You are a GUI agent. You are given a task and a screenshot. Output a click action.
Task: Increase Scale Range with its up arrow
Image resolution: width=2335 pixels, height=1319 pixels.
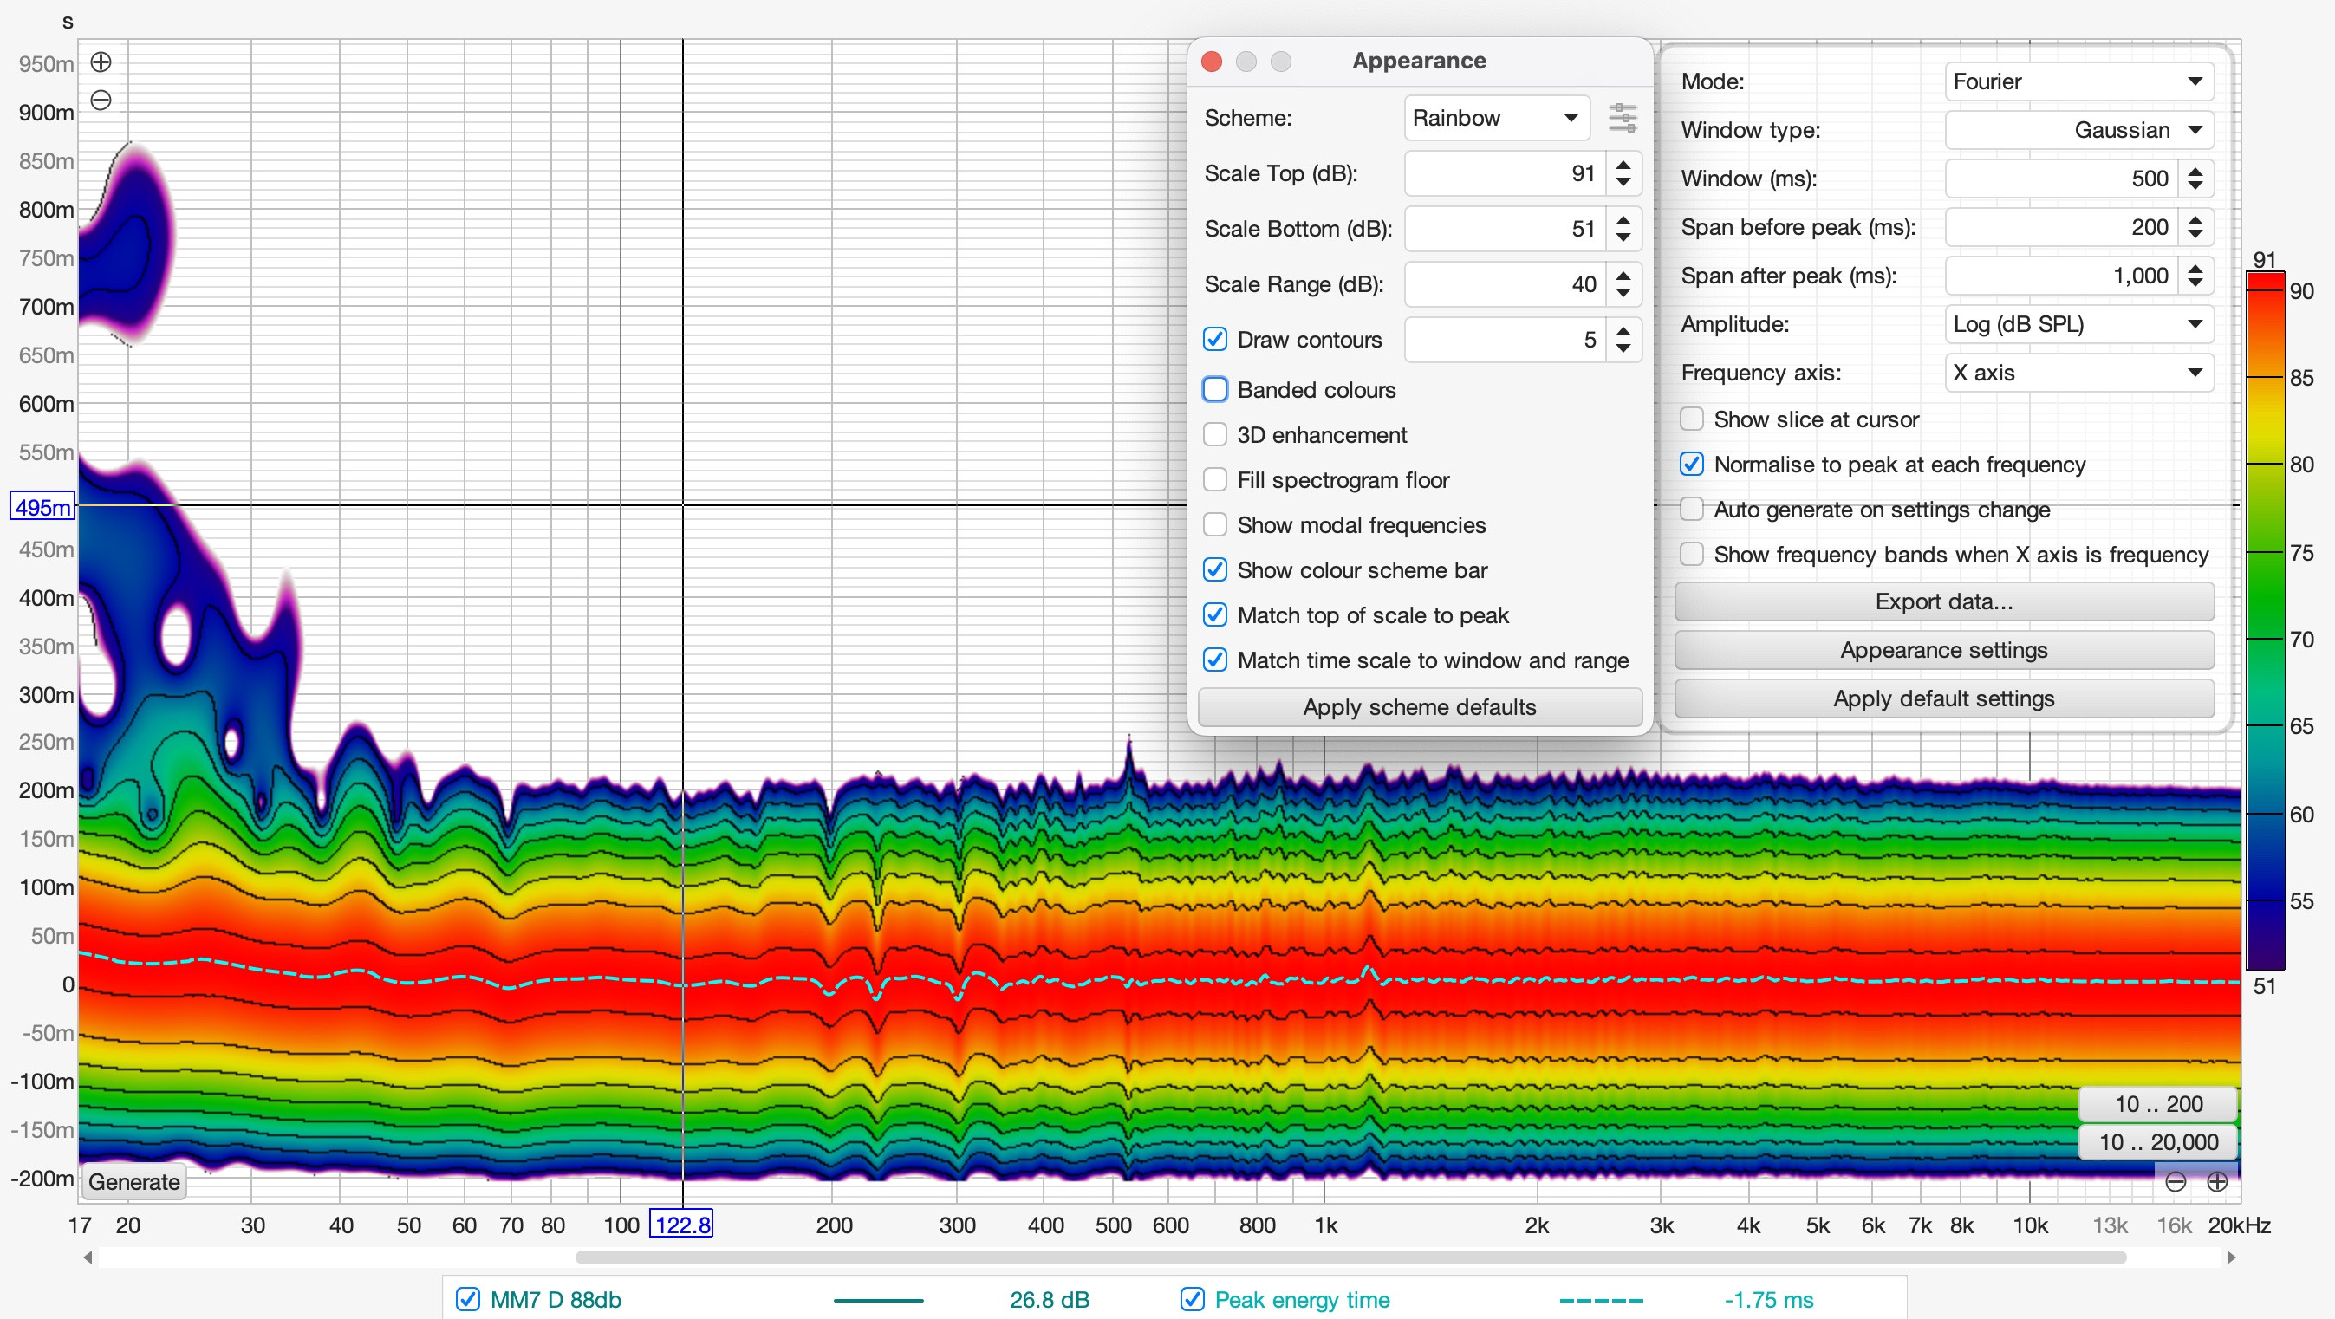pos(1623,276)
